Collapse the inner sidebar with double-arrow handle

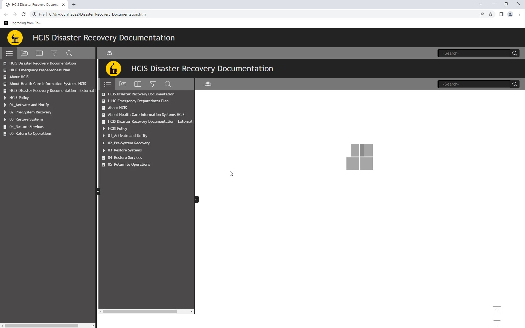click(197, 199)
